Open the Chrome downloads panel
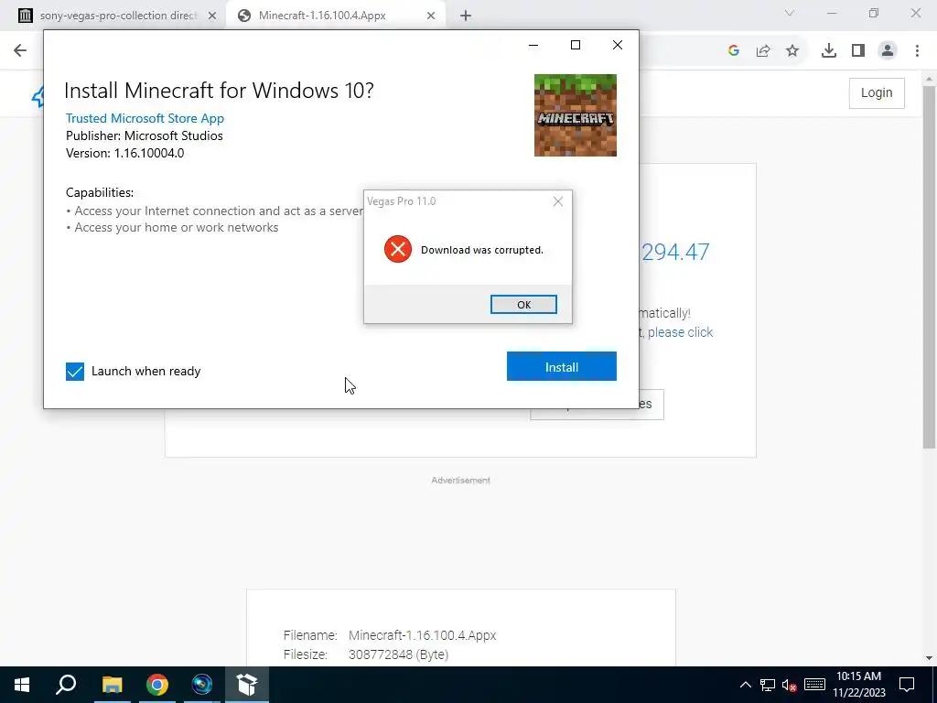 point(829,51)
